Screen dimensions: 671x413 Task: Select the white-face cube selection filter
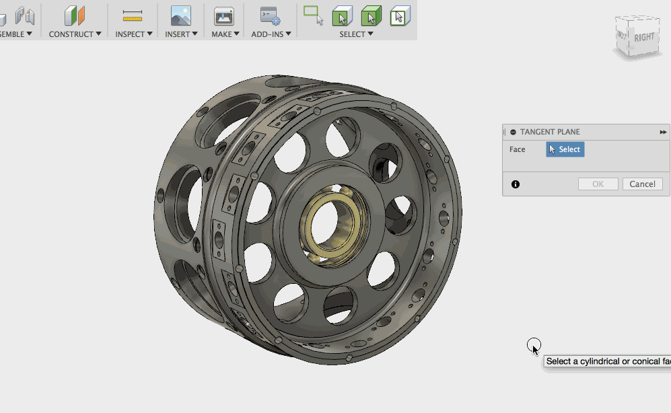click(x=400, y=15)
